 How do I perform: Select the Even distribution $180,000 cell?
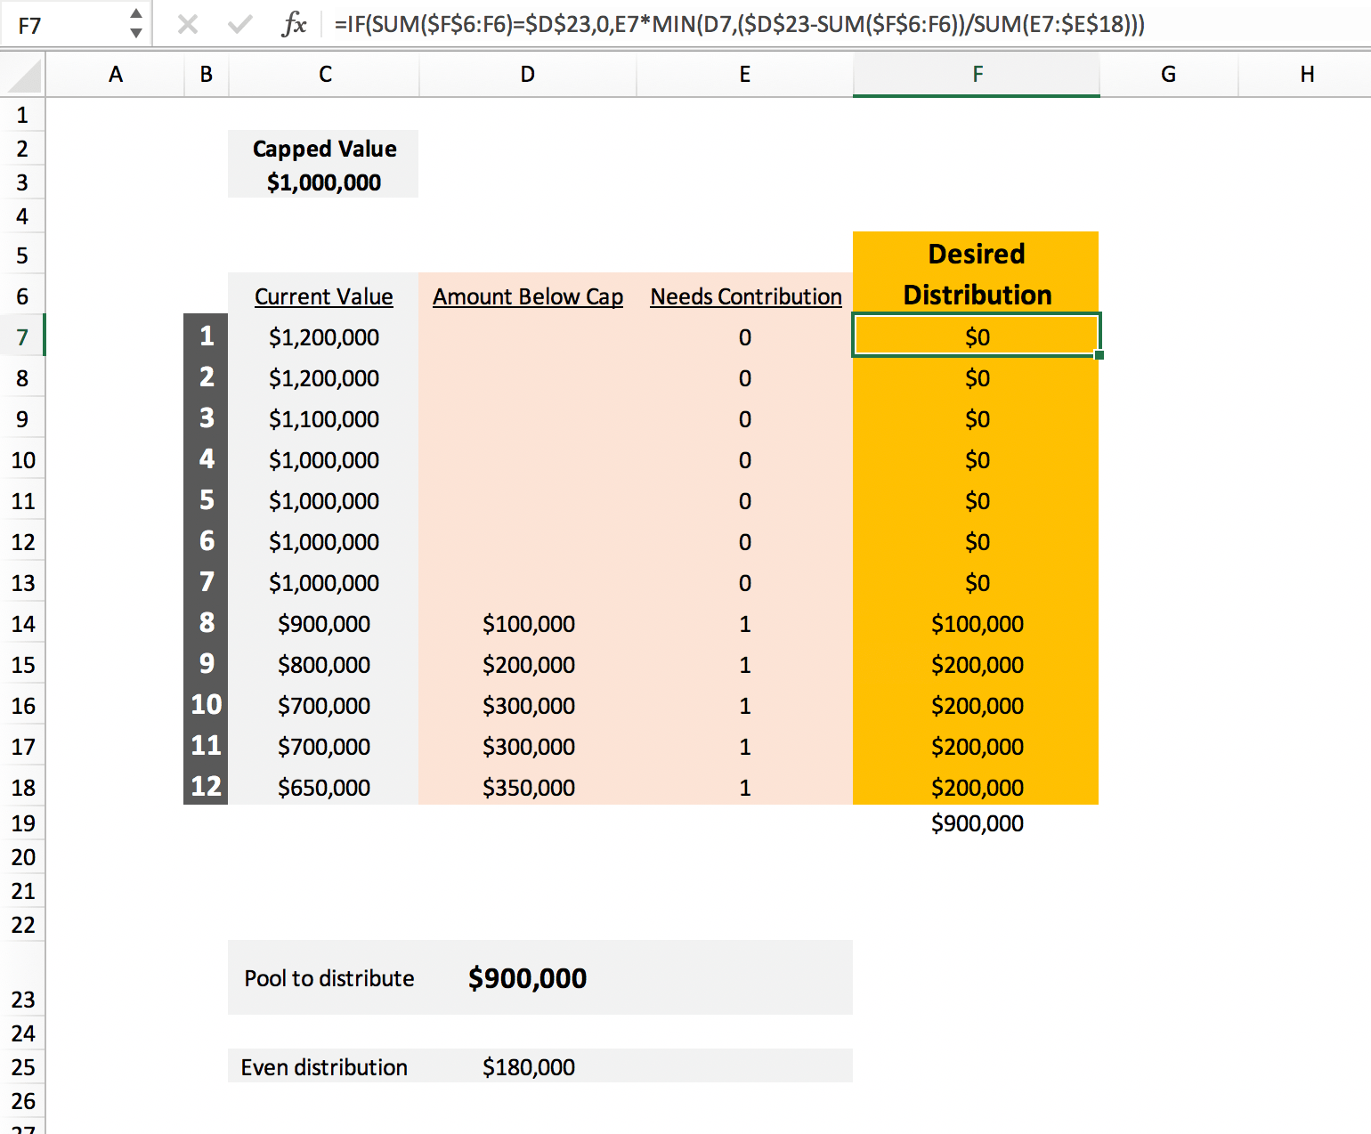coord(527,1066)
